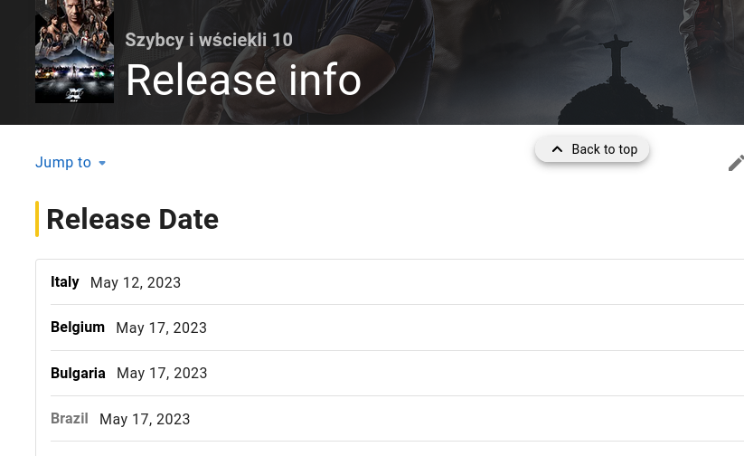Click the yellow bar beside Release Date
Viewport: 744px width, 456px height.
[37, 219]
